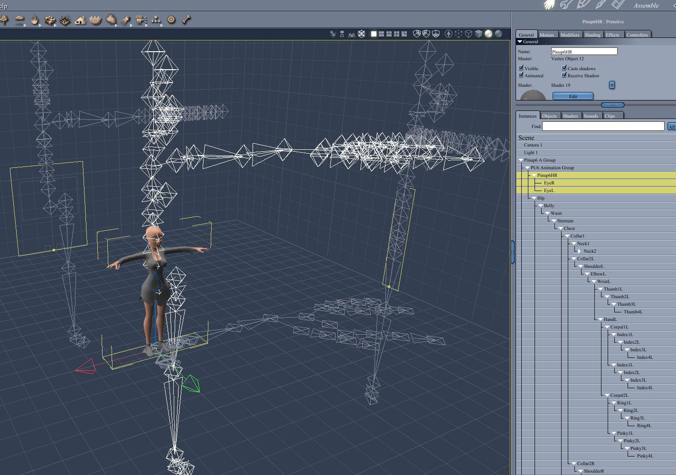Click the Edit shader button
The image size is (676, 475).
(x=573, y=96)
